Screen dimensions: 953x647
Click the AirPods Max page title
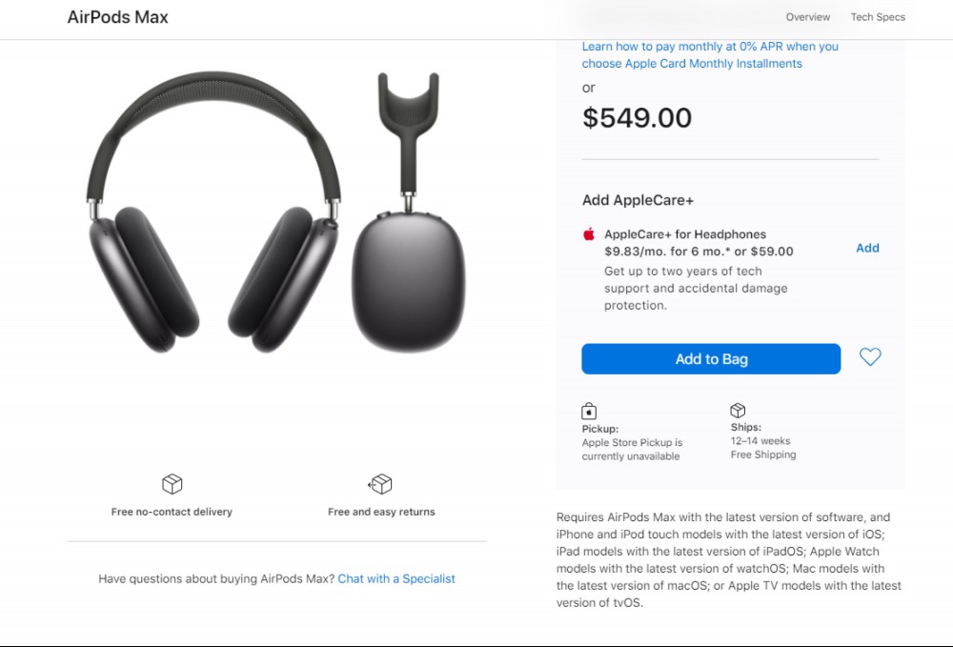pyautogui.click(x=118, y=17)
